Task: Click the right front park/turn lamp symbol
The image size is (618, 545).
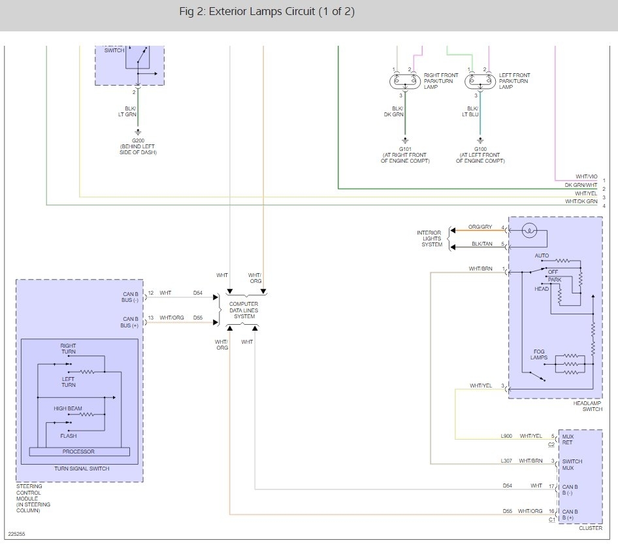Action: click(405, 82)
